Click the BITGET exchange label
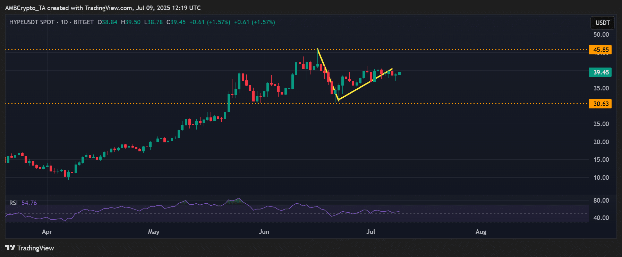622x257 pixels. coord(84,22)
